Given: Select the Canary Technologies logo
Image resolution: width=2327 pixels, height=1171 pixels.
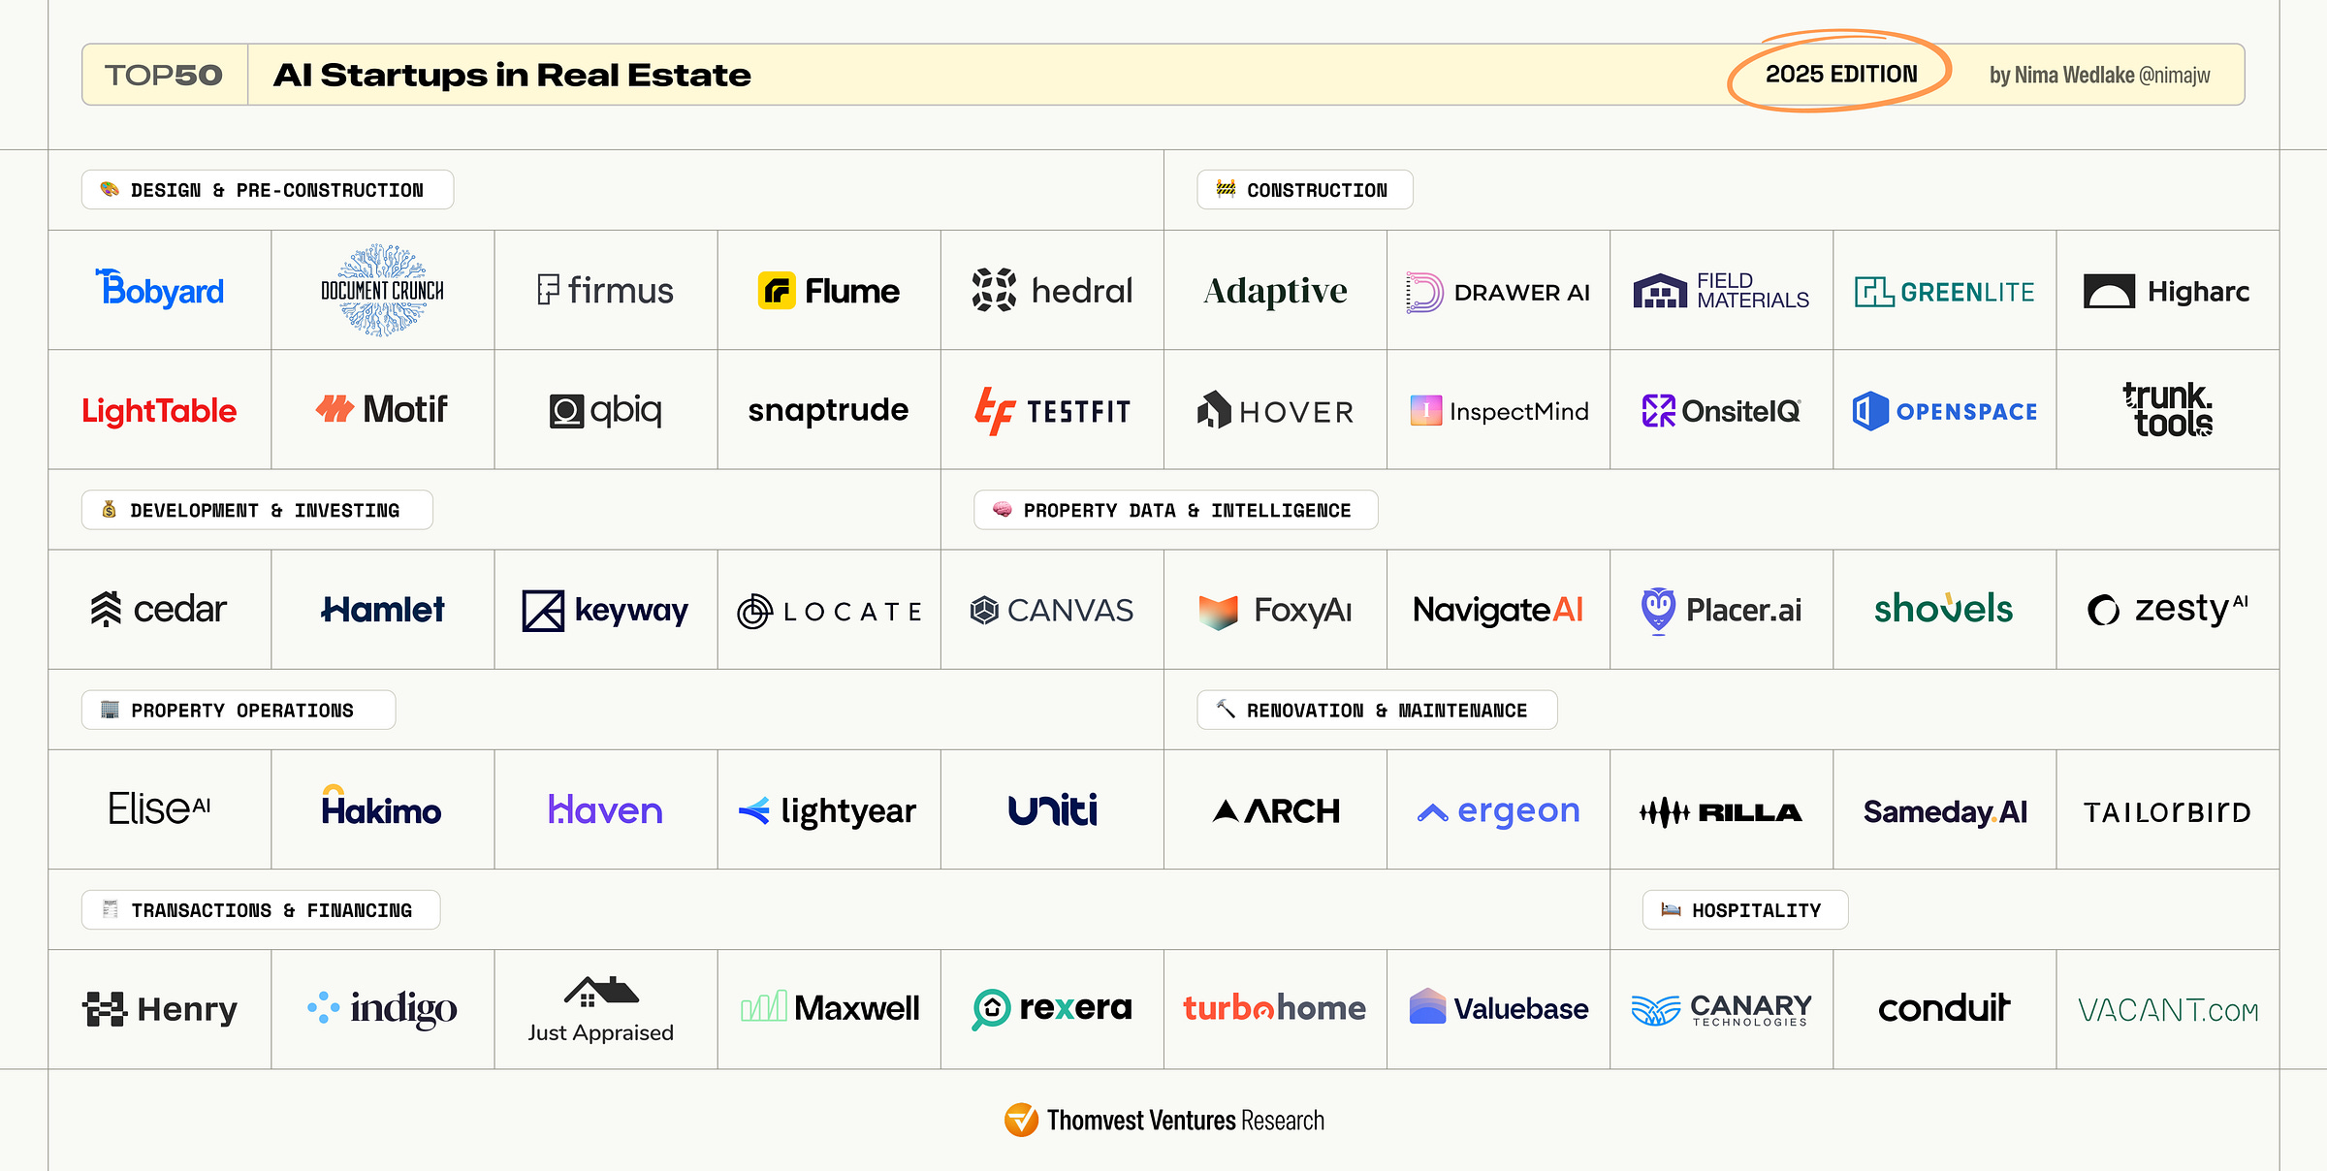Looking at the screenshot, I should [1721, 1009].
